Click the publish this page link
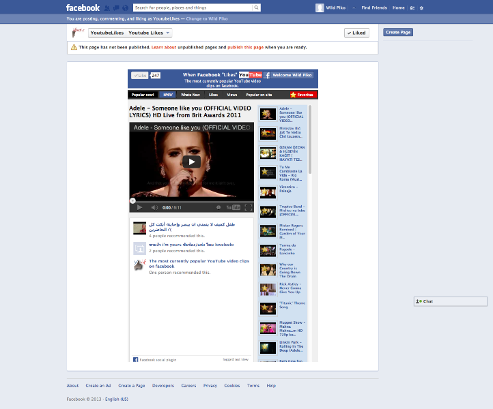493x409 pixels. click(x=246, y=48)
